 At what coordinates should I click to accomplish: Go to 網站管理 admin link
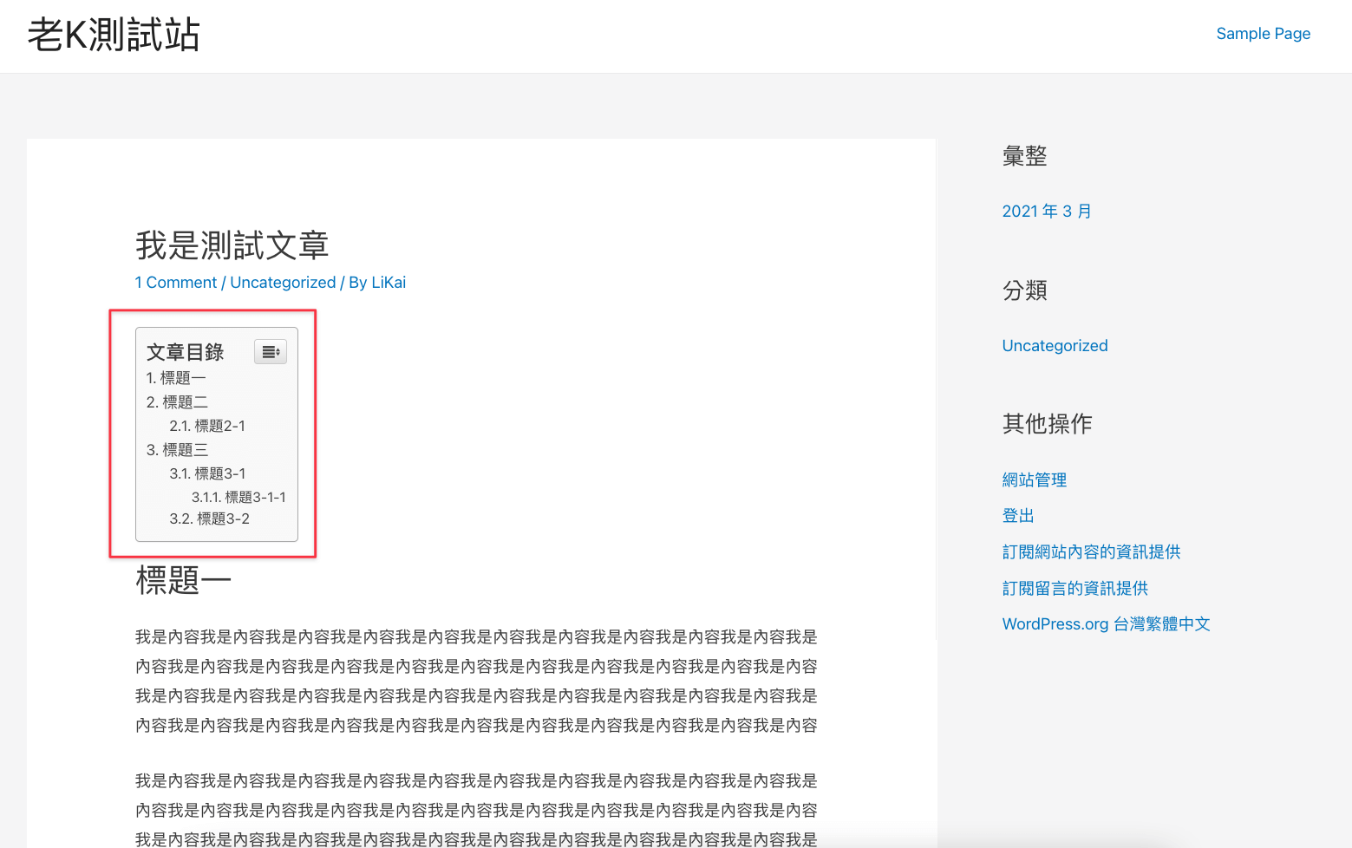pos(1035,480)
